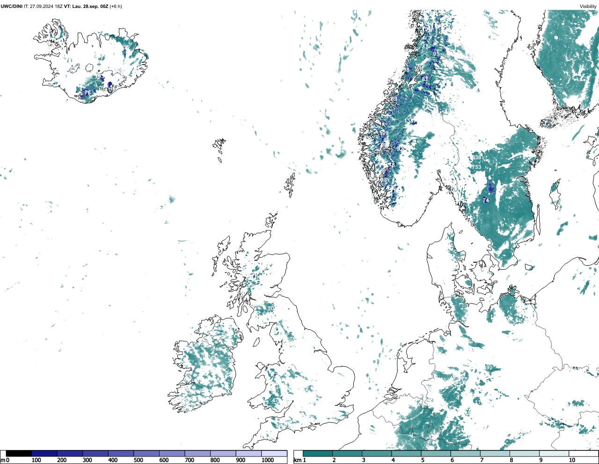This screenshot has width=599, height=464.
Task: Click the 'm' unit label of the meter scale
Action: tap(3, 460)
